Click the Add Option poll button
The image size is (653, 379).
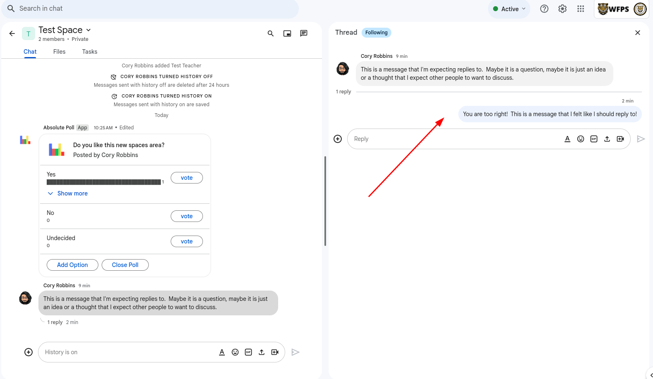coord(72,265)
